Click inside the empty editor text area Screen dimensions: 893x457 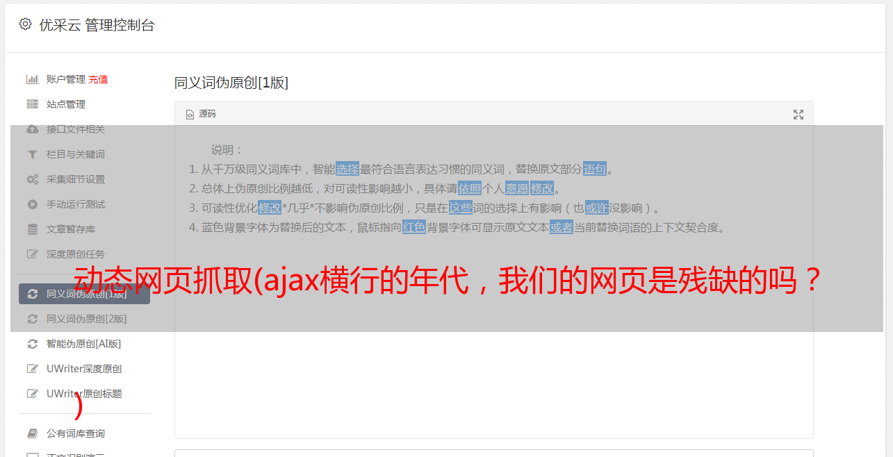tap(493, 333)
